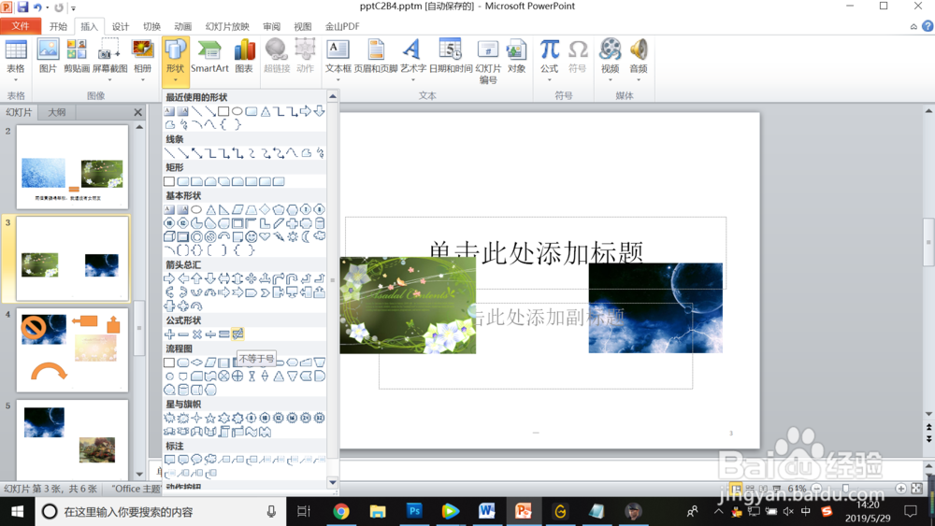
Task: Pick the smiley face basic shape
Action: coord(251,236)
